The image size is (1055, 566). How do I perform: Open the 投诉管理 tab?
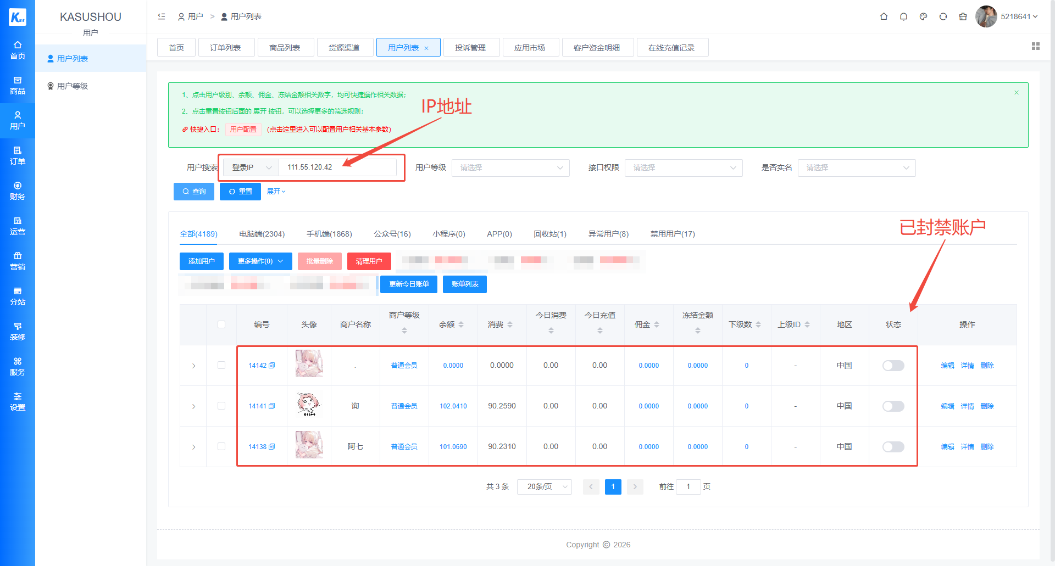tap(471, 47)
